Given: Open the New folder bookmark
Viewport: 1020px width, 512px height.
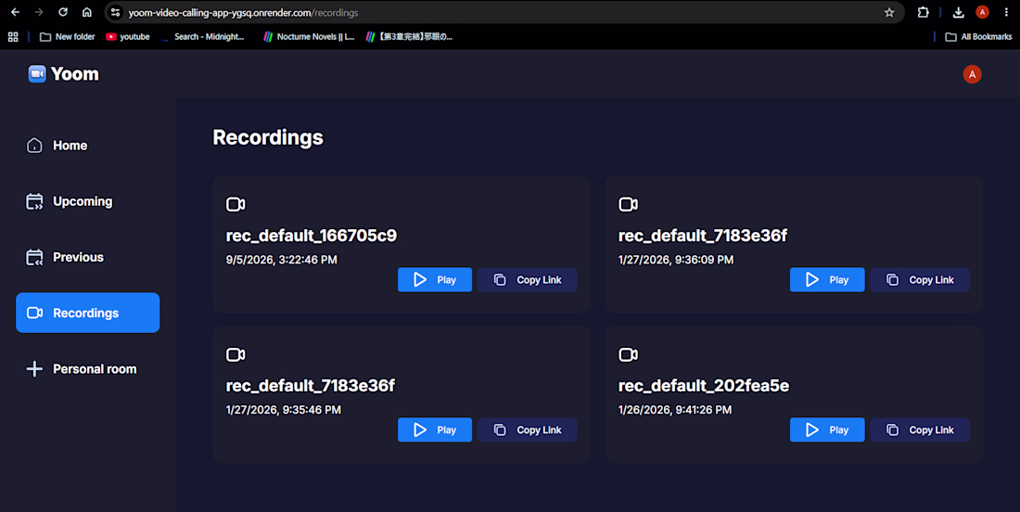Looking at the screenshot, I should pyautogui.click(x=68, y=37).
